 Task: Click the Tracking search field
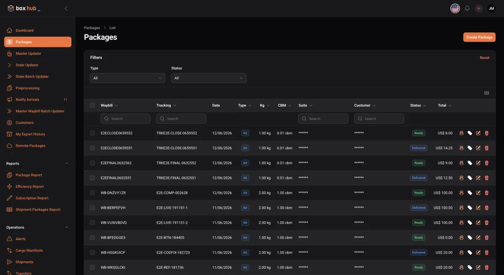pyautogui.click(x=181, y=119)
